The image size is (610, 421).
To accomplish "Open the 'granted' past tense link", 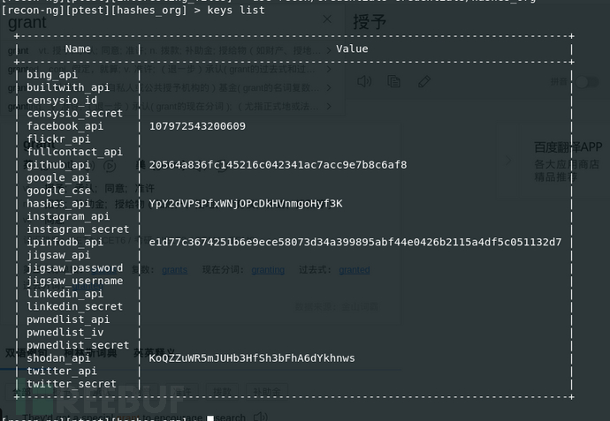I will [x=355, y=270].
